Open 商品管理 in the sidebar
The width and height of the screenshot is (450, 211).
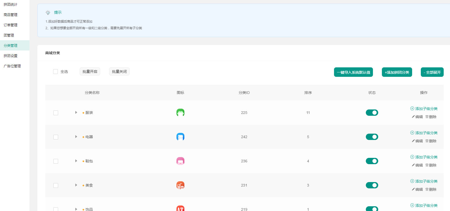click(x=11, y=15)
